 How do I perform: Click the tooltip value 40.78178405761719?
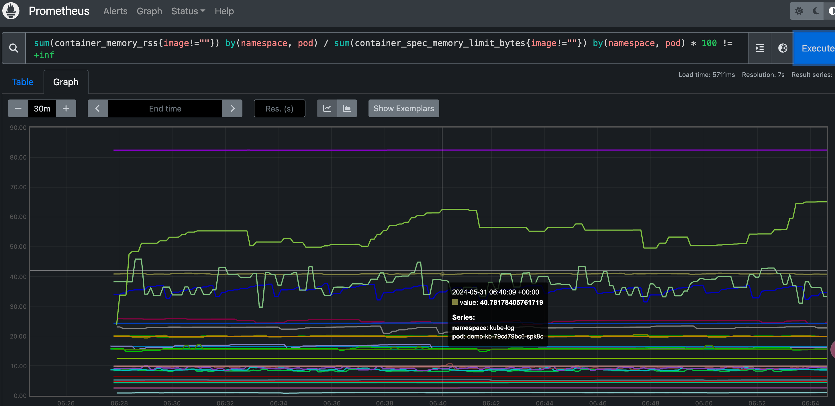pyautogui.click(x=511, y=302)
